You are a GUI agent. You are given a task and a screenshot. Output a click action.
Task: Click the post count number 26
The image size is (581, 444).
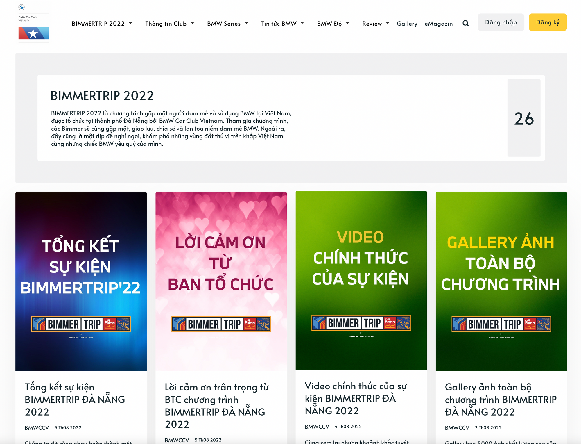pos(524,119)
